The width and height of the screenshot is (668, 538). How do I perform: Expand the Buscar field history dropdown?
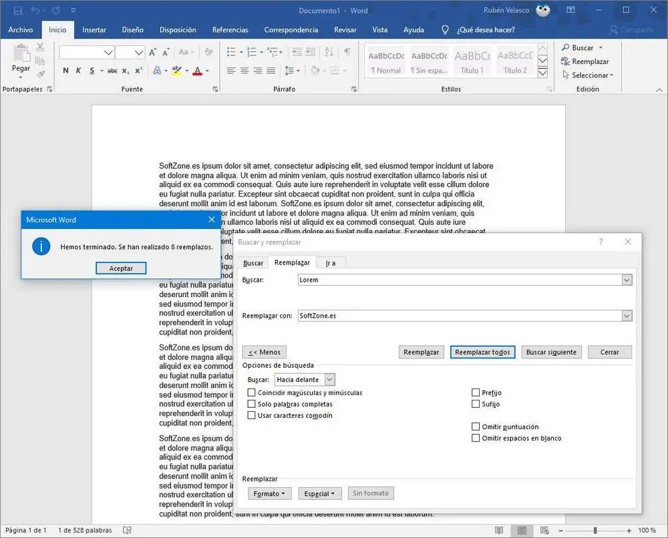pyautogui.click(x=627, y=280)
